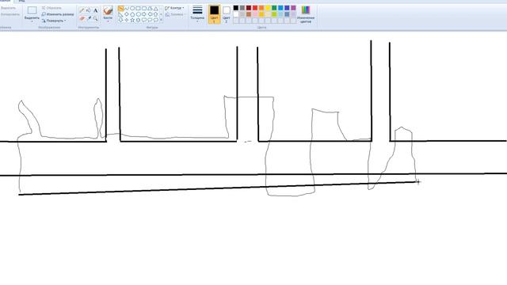
Task: Expand the full shapes gallery
Action: [x=161, y=20]
